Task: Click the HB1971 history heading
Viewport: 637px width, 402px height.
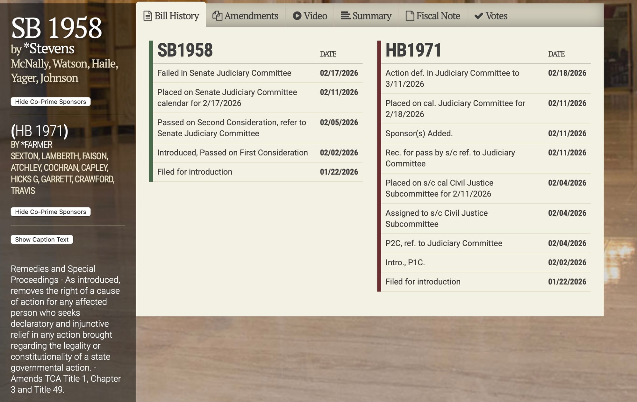Action: point(413,50)
